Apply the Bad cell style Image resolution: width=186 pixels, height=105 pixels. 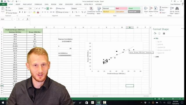(121, 8)
